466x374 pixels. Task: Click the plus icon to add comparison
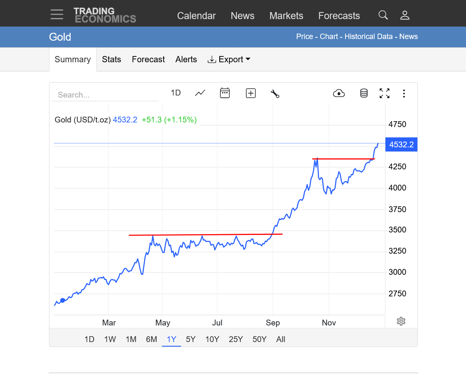click(x=250, y=93)
